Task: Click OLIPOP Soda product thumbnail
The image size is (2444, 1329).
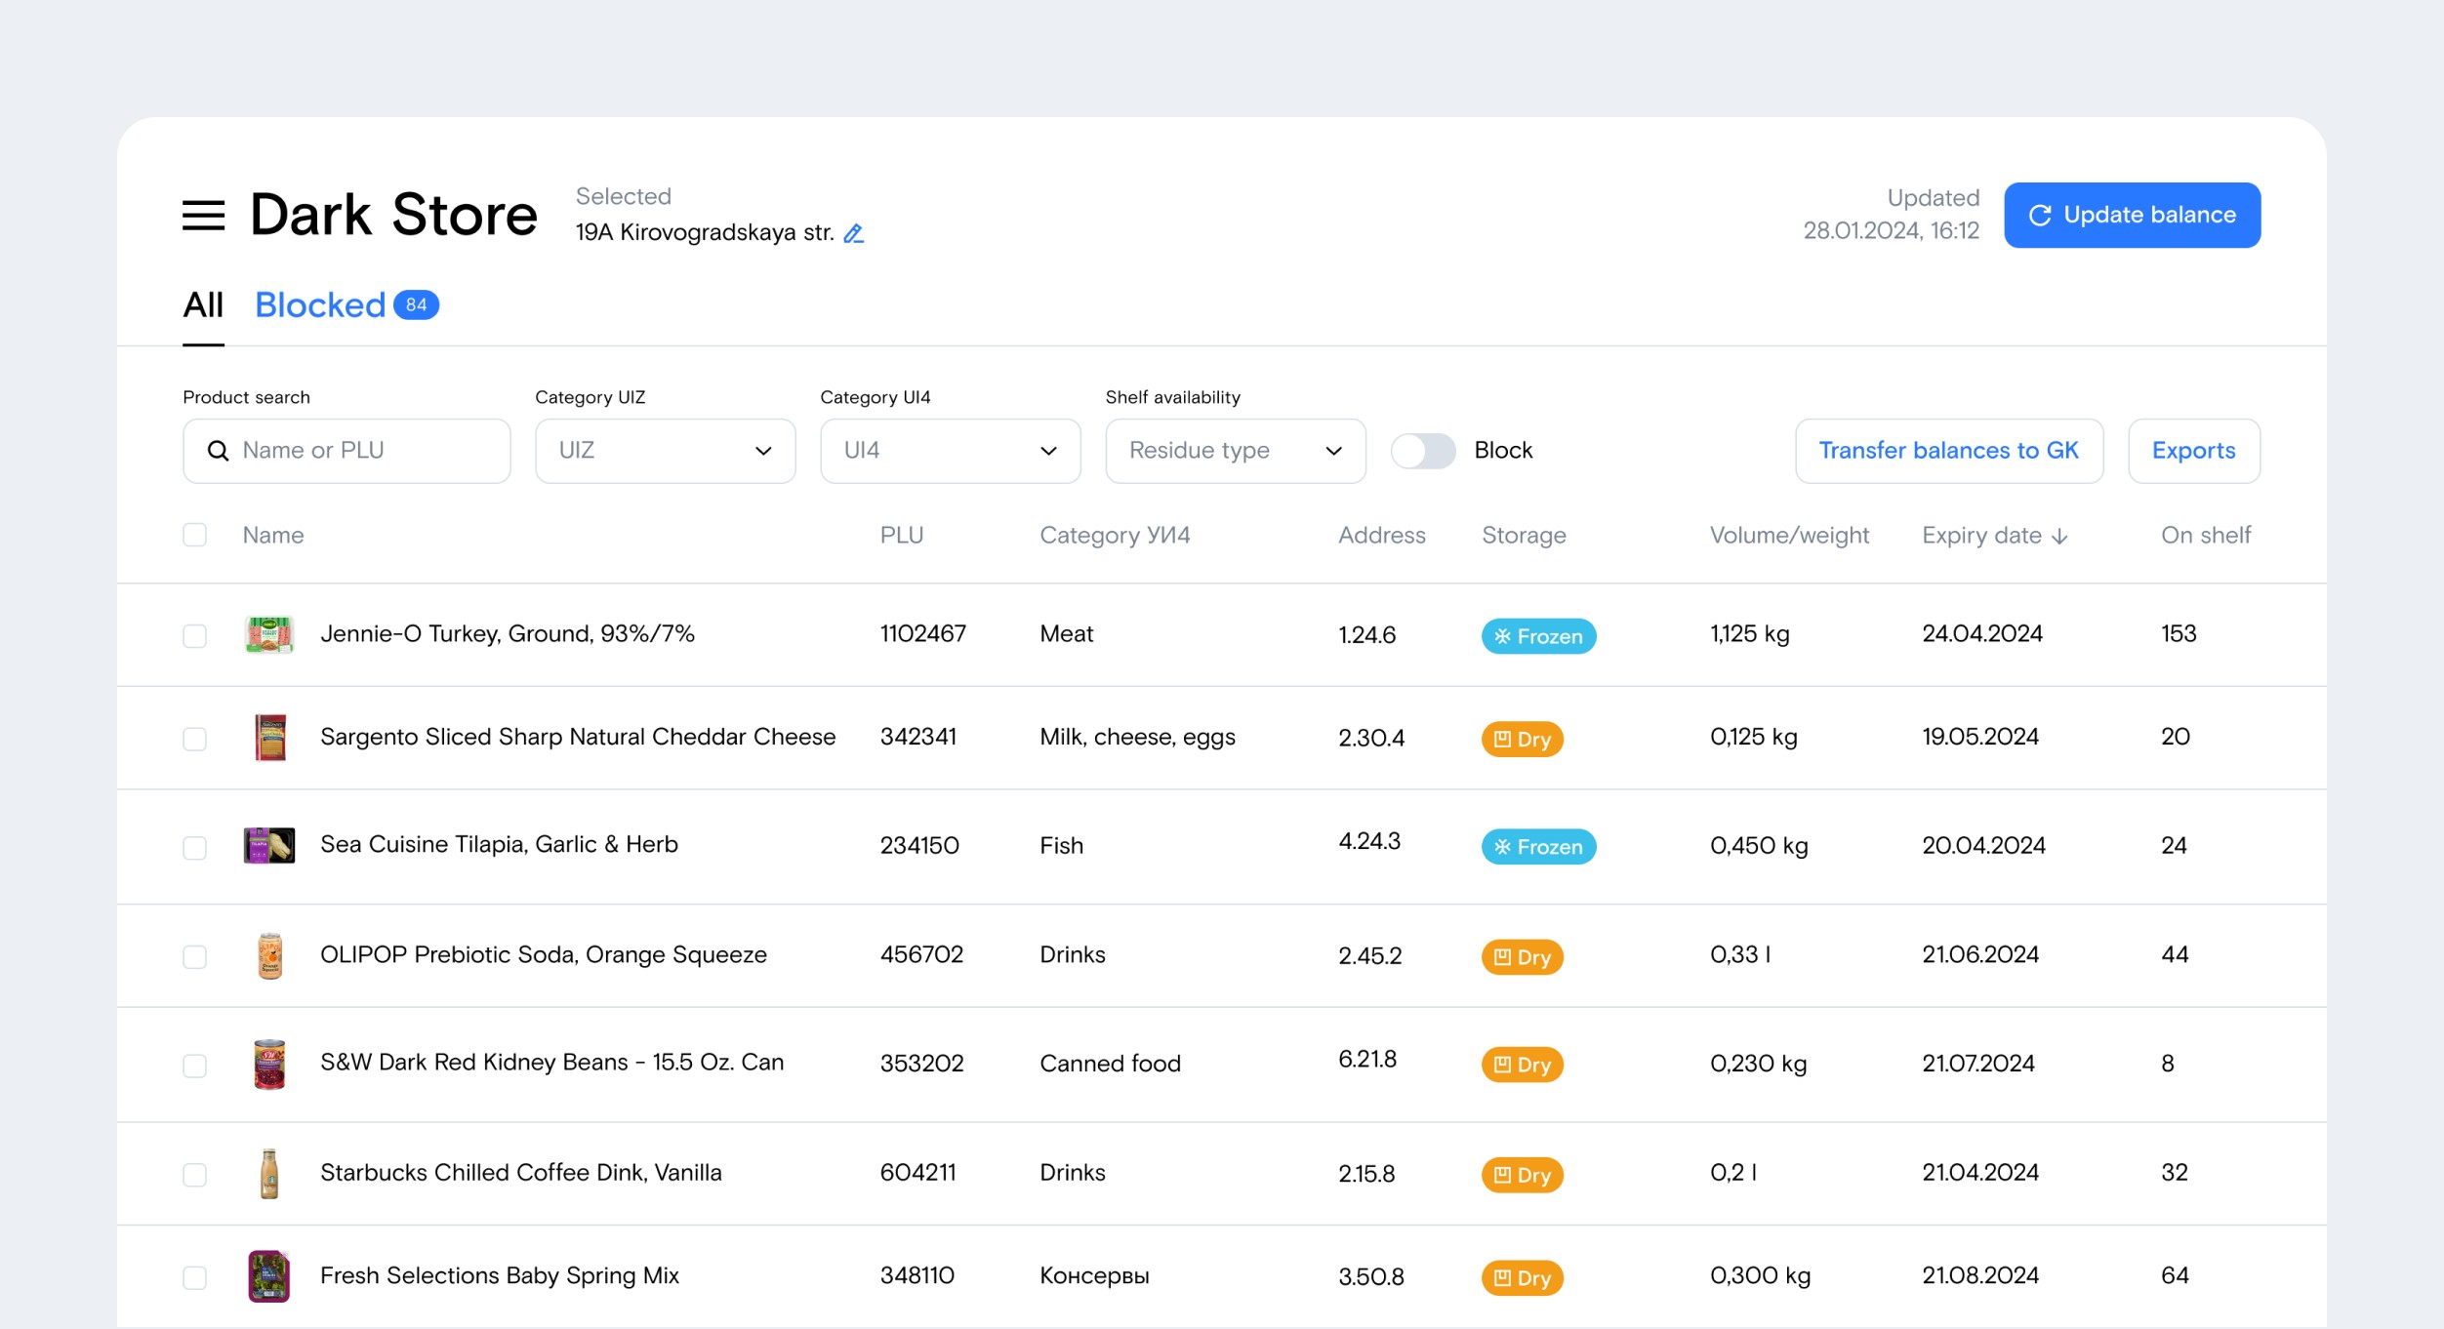Action: point(269,955)
